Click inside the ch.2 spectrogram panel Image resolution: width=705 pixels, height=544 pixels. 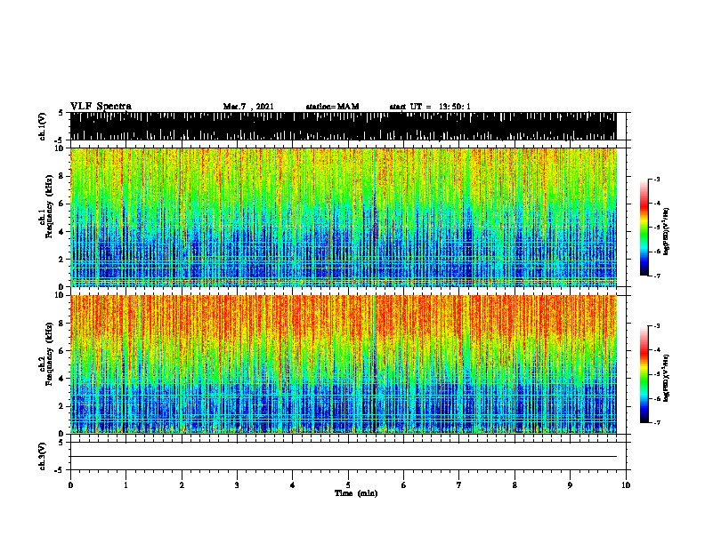point(344,364)
